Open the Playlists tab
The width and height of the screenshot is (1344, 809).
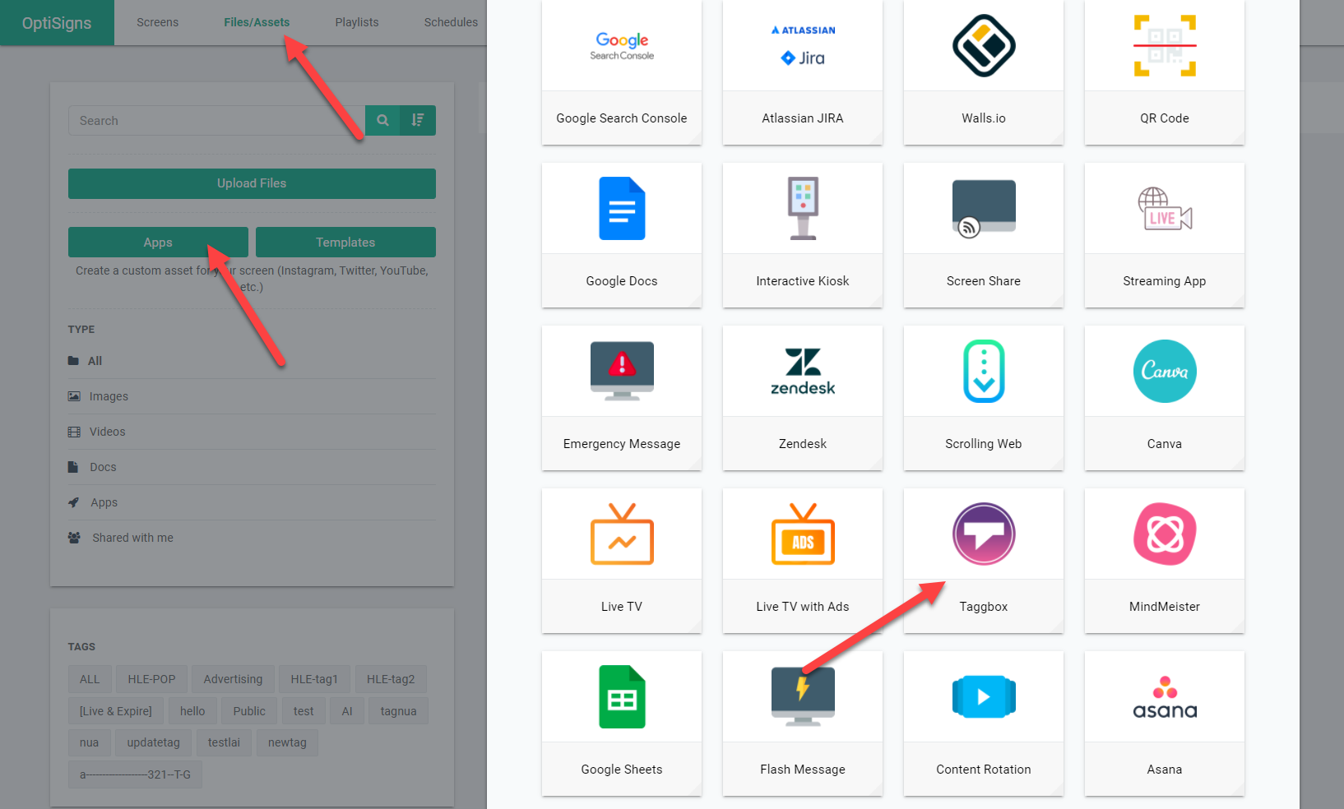point(356,22)
